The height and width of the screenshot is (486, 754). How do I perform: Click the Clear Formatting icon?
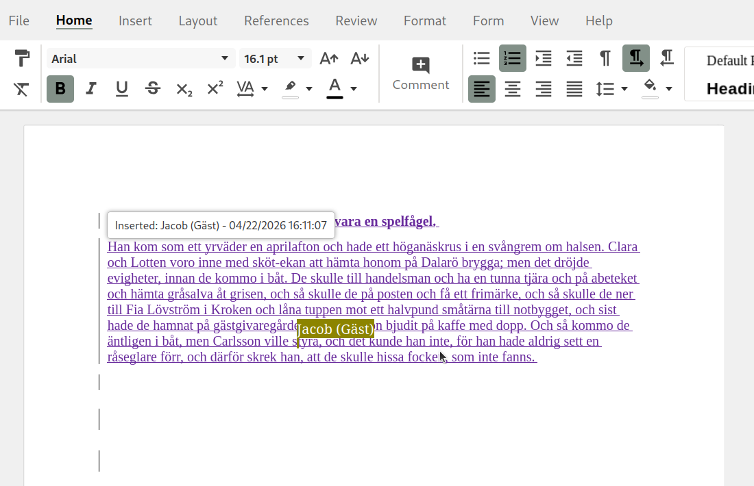click(22, 89)
